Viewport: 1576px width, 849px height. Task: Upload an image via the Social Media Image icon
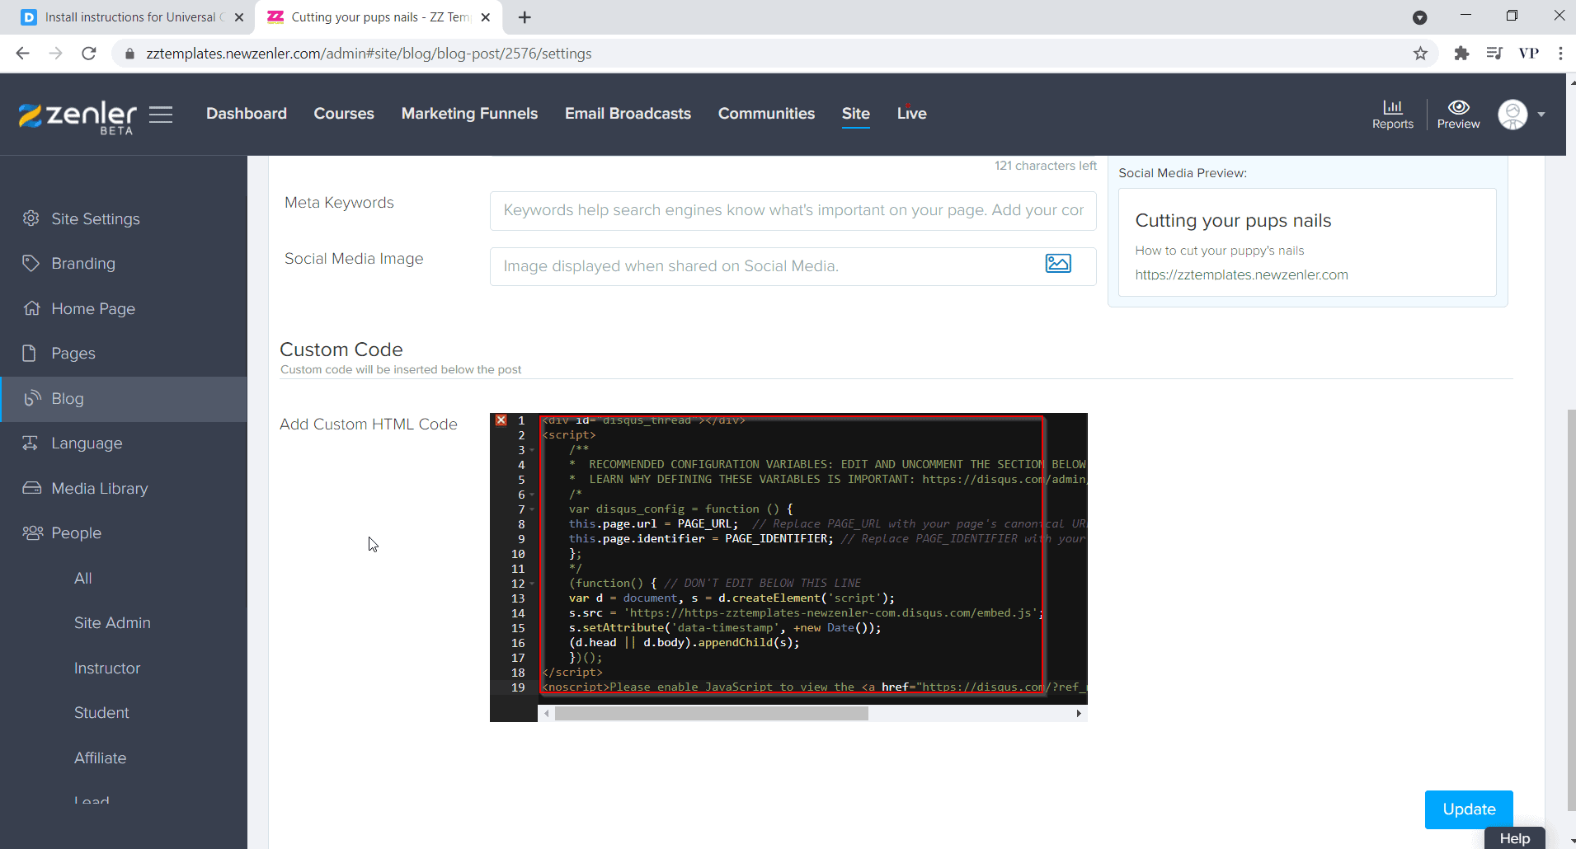click(x=1059, y=263)
